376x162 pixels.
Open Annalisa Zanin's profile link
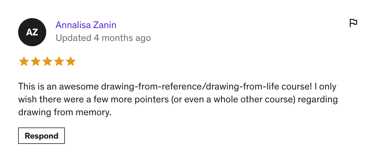[86, 25]
